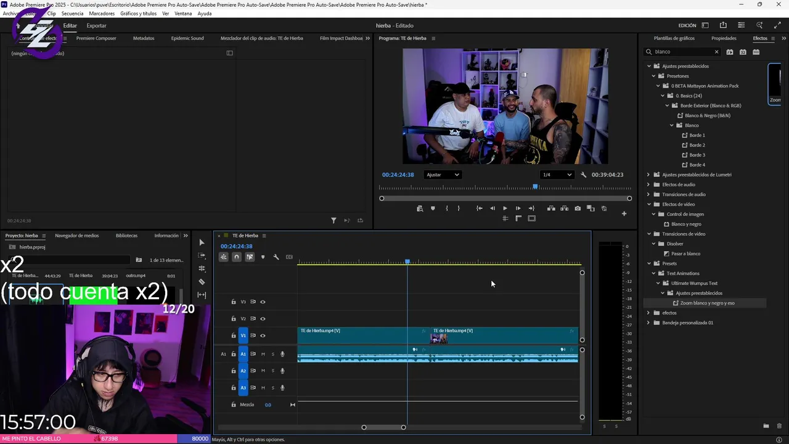Select the Slip tool
This screenshot has height=444, width=789.
coord(202,295)
